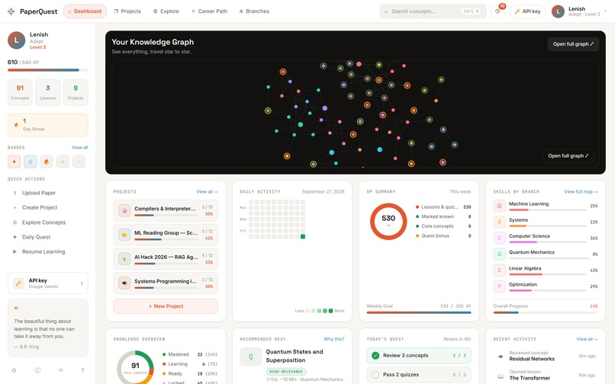Image resolution: width=615 pixels, height=384 pixels.
Task: Click the 91 Concepts stat card
Action: tap(20, 92)
